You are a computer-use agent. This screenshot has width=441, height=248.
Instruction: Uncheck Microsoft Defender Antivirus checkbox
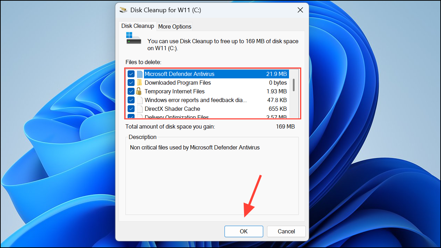(x=131, y=74)
